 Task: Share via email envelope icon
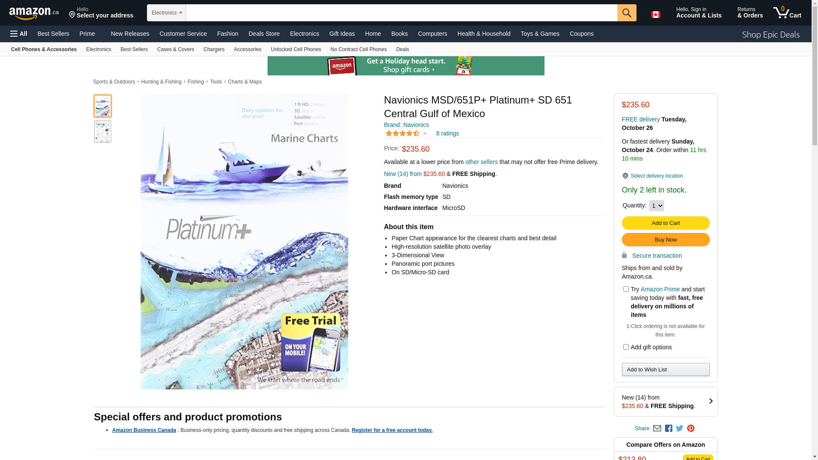[x=657, y=428]
